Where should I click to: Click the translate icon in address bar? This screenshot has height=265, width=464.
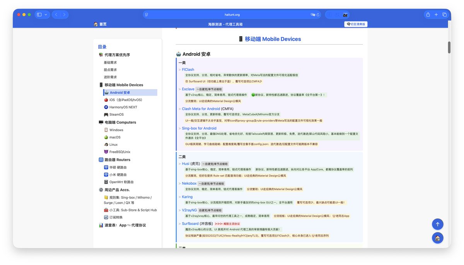tap(313, 15)
